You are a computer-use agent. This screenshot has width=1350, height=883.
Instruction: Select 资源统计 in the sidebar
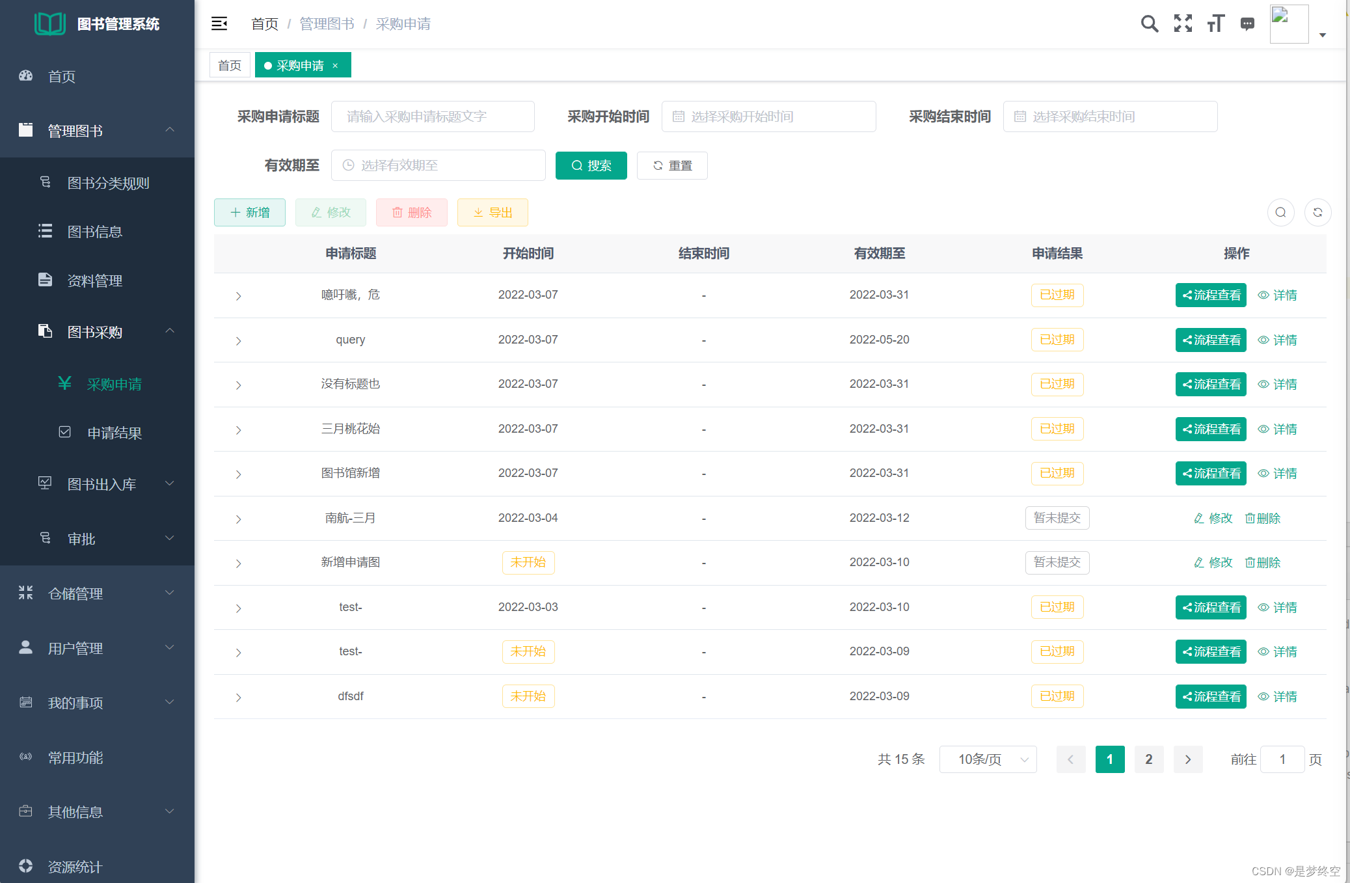click(74, 867)
